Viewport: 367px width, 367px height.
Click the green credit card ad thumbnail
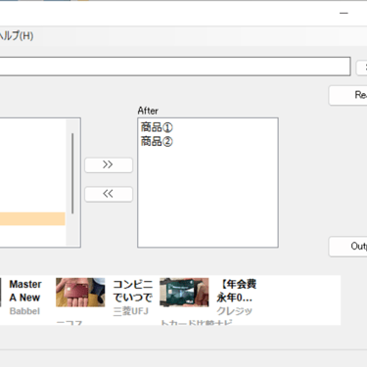pos(184,293)
